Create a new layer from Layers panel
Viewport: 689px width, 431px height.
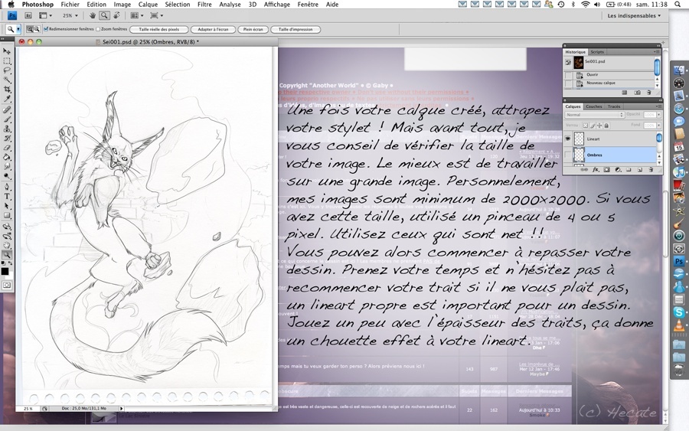click(x=640, y=170)
